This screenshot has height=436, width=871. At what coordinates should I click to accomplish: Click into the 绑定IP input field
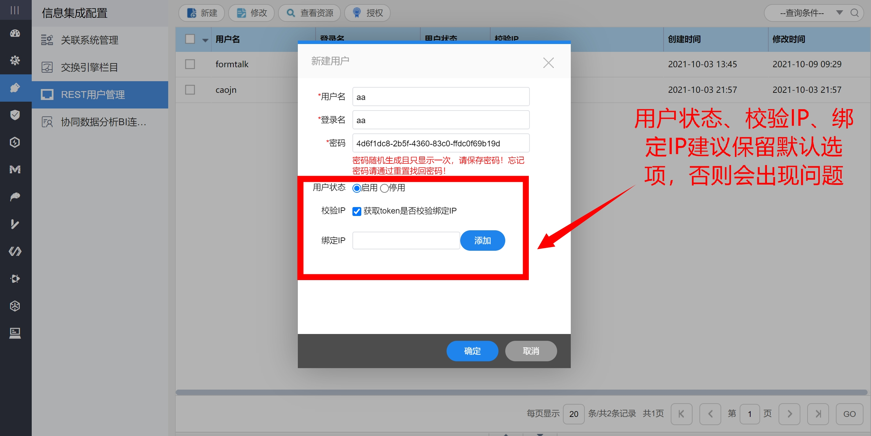[x=406, y=241]
